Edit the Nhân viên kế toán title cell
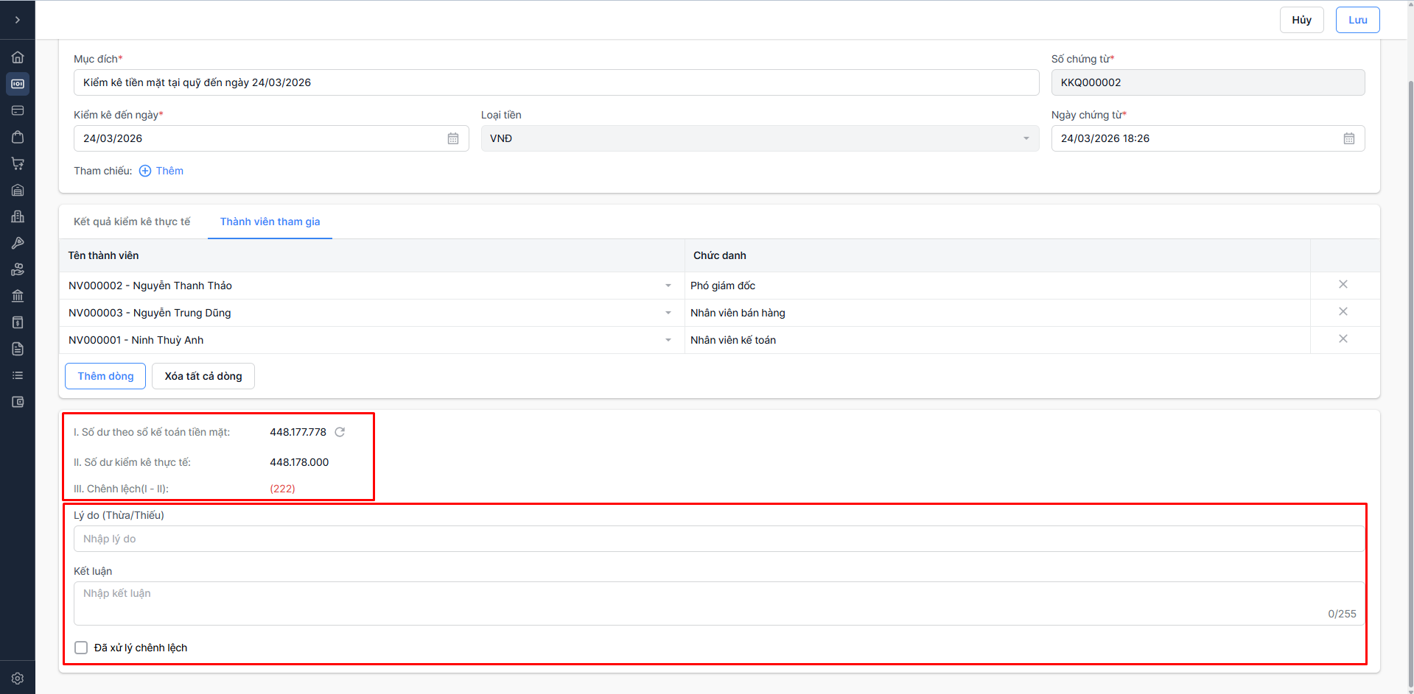The height and width of the screenshot is (694, 1414). (x=997, y=340)
